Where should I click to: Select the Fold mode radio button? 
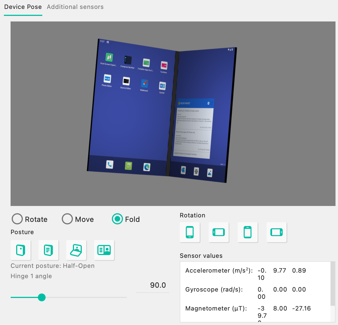coord(117,219)
